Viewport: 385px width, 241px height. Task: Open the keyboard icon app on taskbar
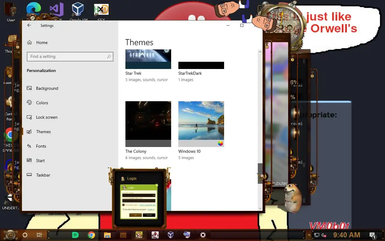[186, 235]
